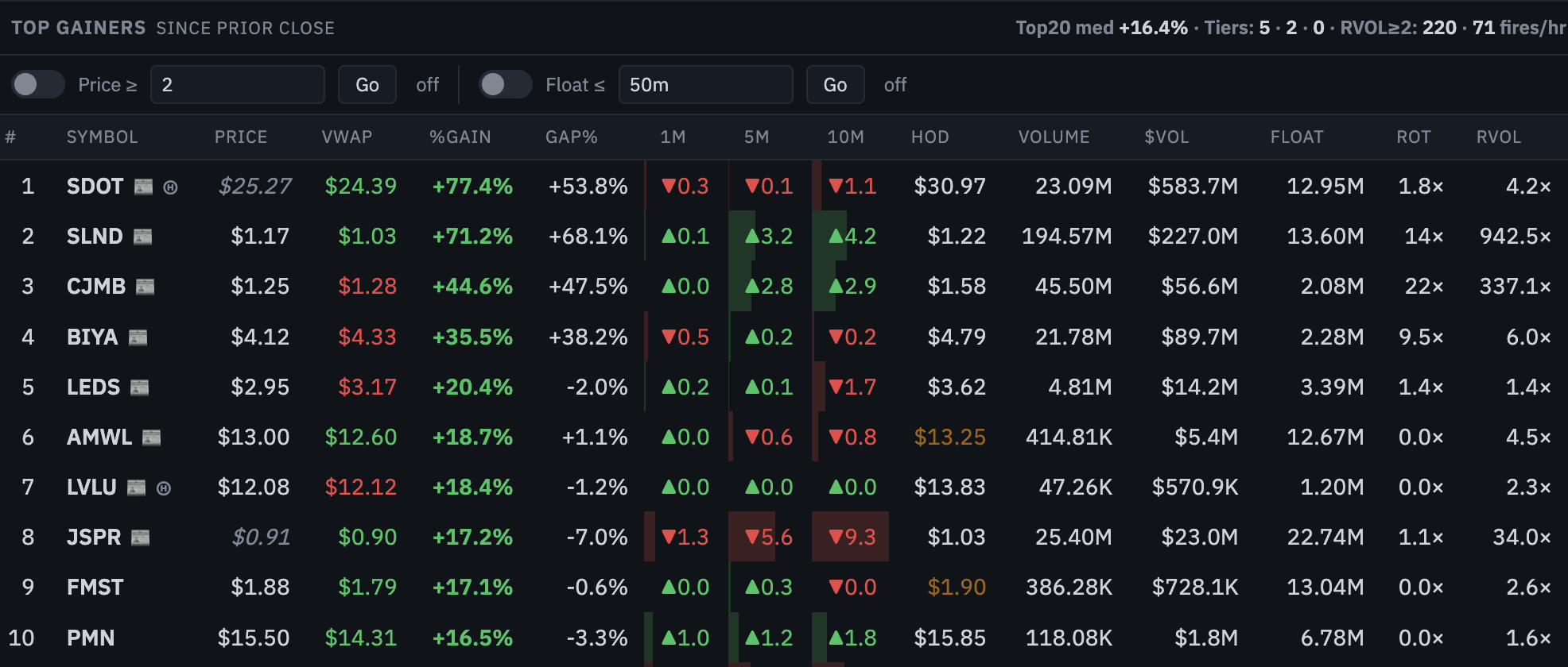
Task: Open the news icon beside LEDS
Action: 139,387
